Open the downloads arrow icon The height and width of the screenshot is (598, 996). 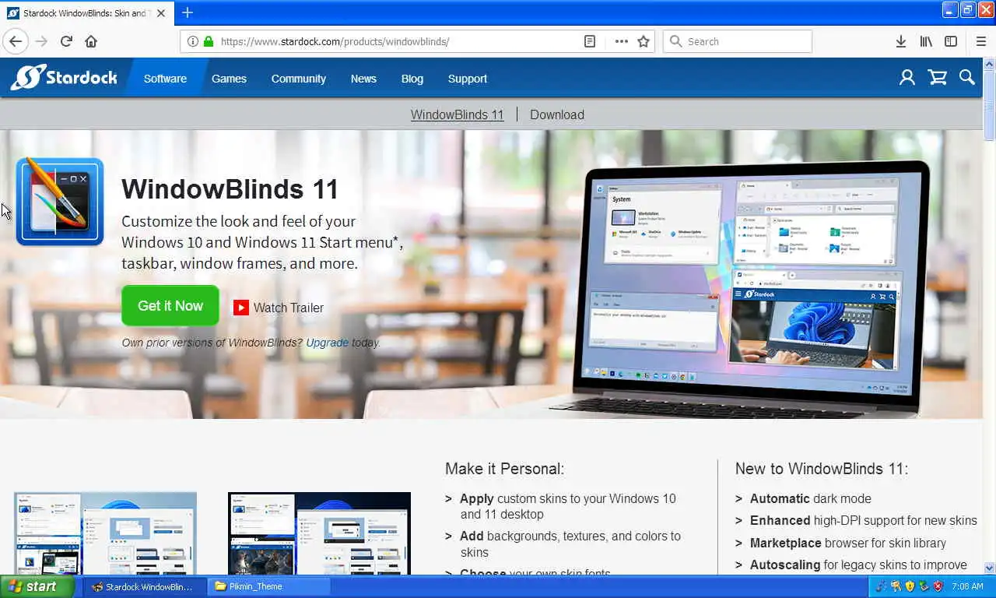click(900, 41)
